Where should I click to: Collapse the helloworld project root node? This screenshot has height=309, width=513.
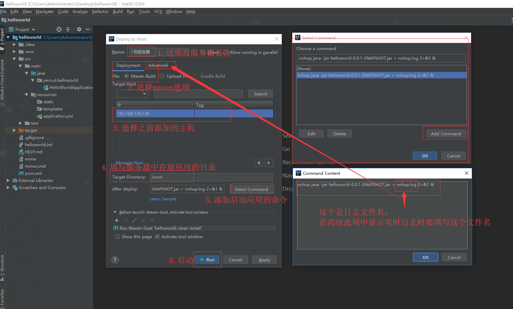[x=8, y=37]
